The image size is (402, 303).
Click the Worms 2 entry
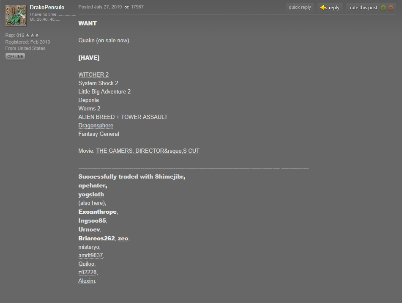[89, 108]
